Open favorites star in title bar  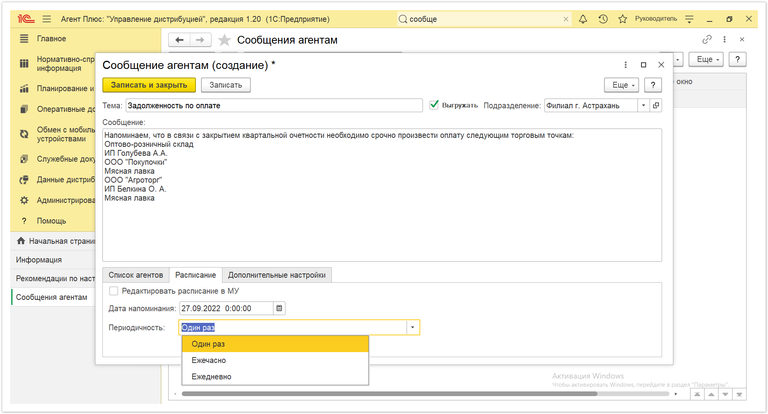623,19
